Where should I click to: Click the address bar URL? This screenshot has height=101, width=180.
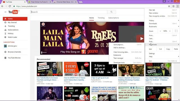(x=26, y=6)
